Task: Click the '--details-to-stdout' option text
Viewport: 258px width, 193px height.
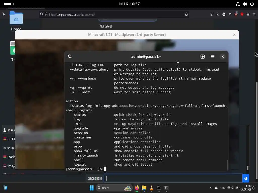Action: pos(89,69)
